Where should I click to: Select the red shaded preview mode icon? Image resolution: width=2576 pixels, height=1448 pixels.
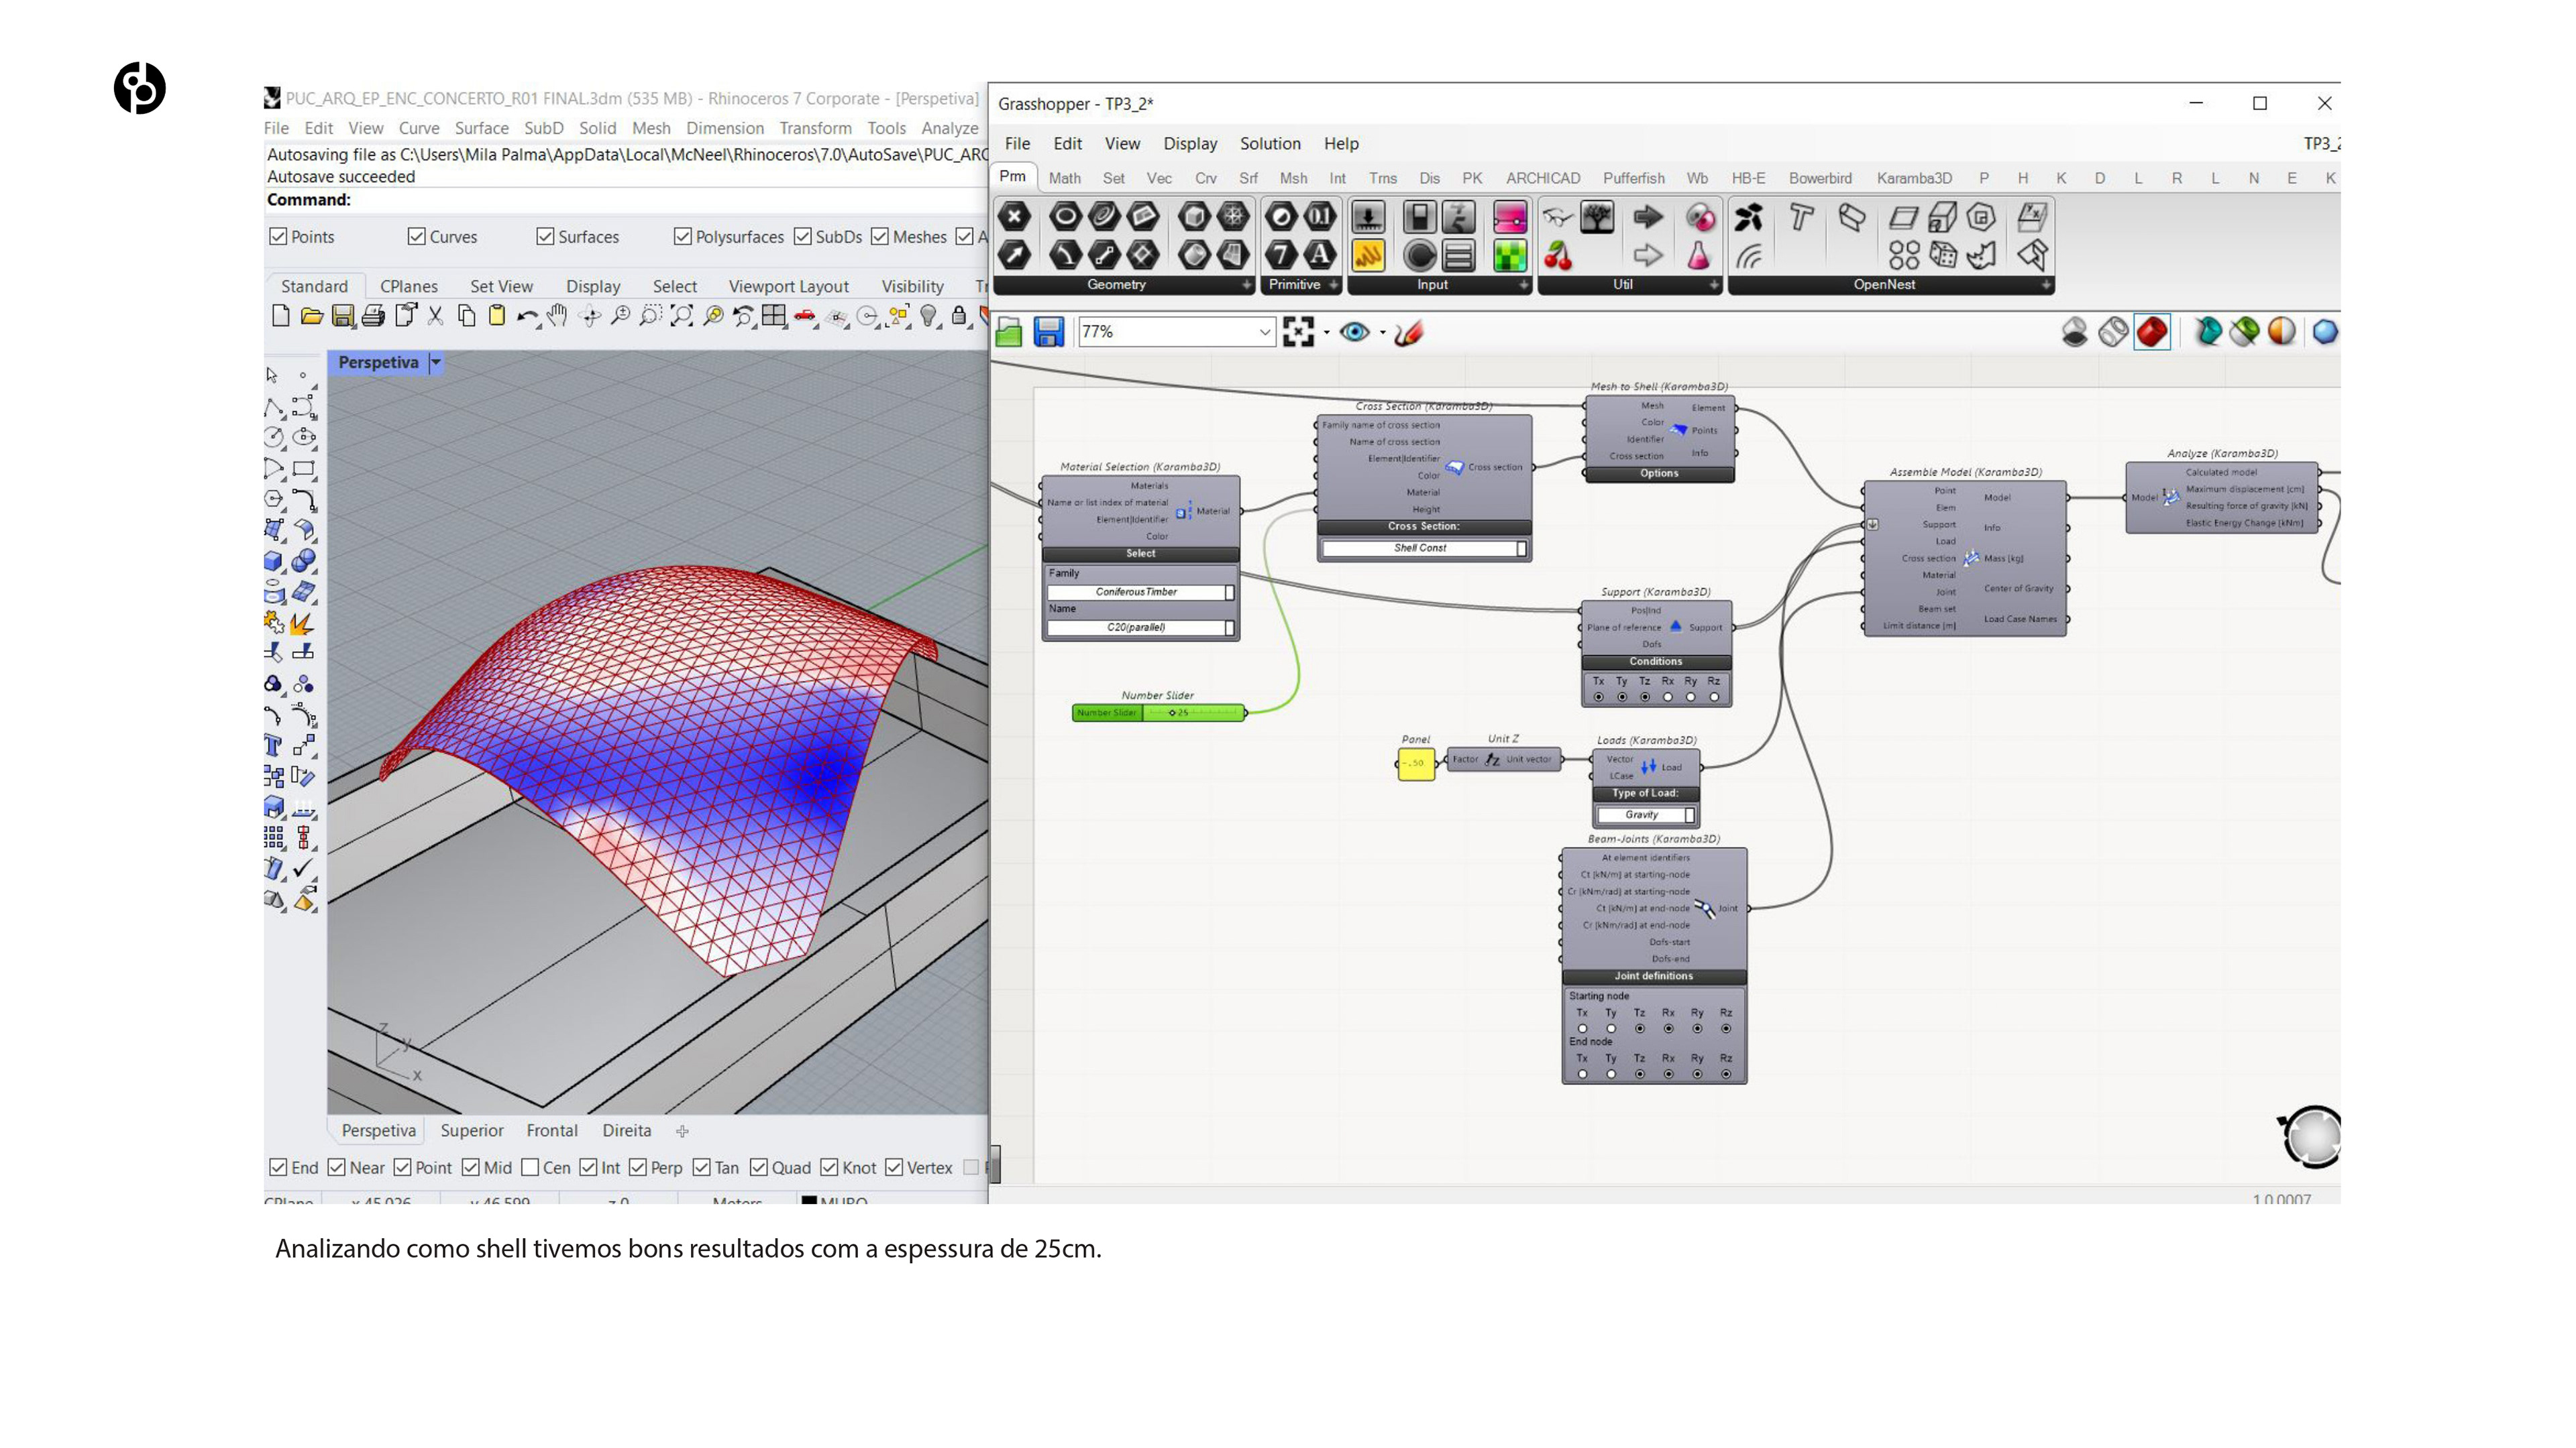pyautogui.click(x=2151, y=332)
